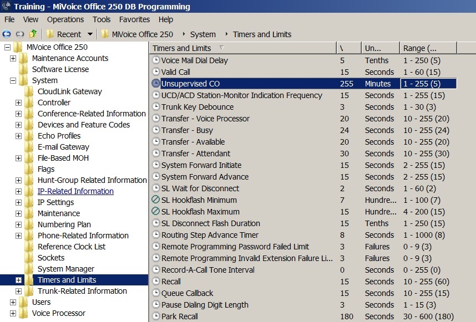Screen dimensions: 476x322
Task: Select the Transfer - Busy timer row
Action: coord(187,130)
